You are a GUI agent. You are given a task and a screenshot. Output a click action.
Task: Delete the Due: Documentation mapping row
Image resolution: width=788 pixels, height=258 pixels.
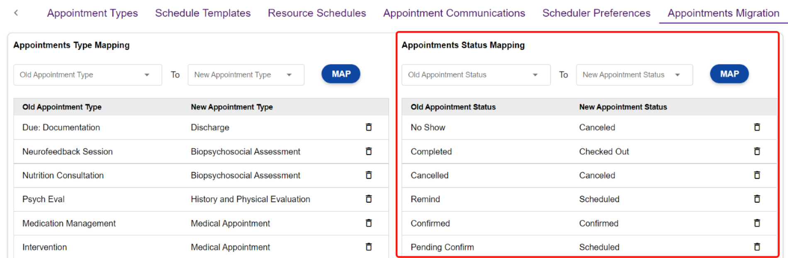(368, 127)
